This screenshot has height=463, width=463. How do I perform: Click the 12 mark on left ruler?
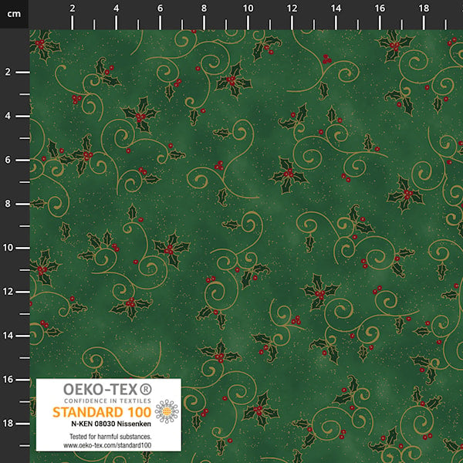[x=8, y=291]
